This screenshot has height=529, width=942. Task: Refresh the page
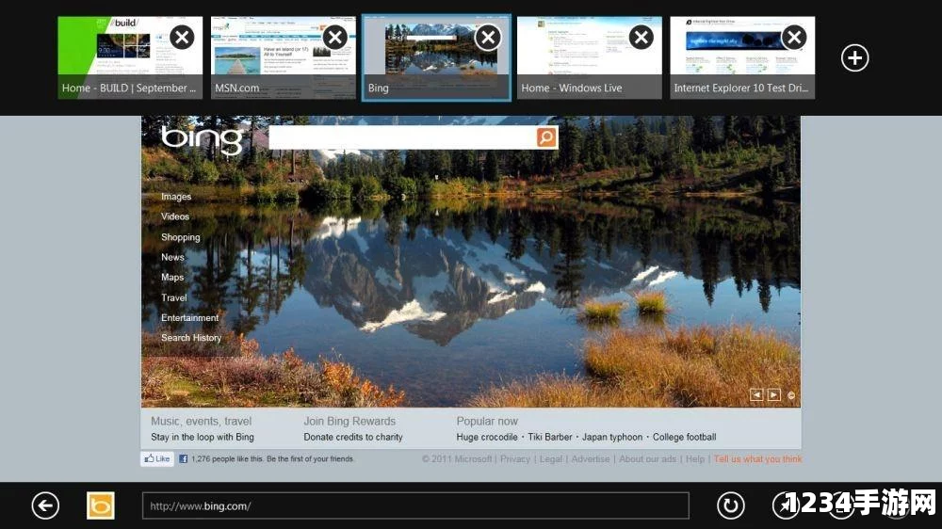[x=731, y=505]
